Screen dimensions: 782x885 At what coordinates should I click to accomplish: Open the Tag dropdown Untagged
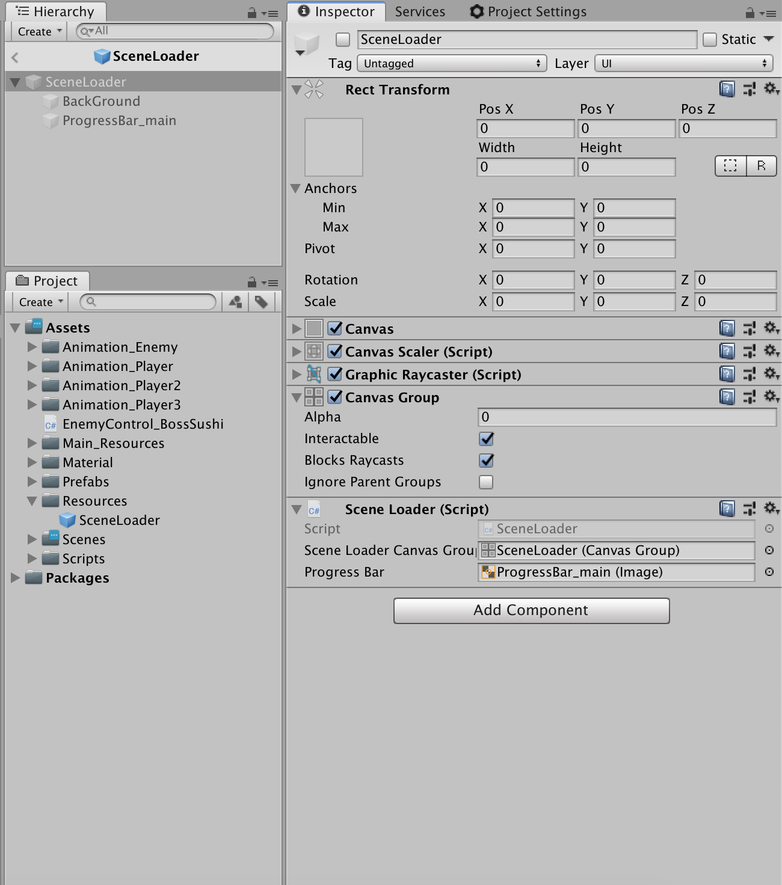452,63
